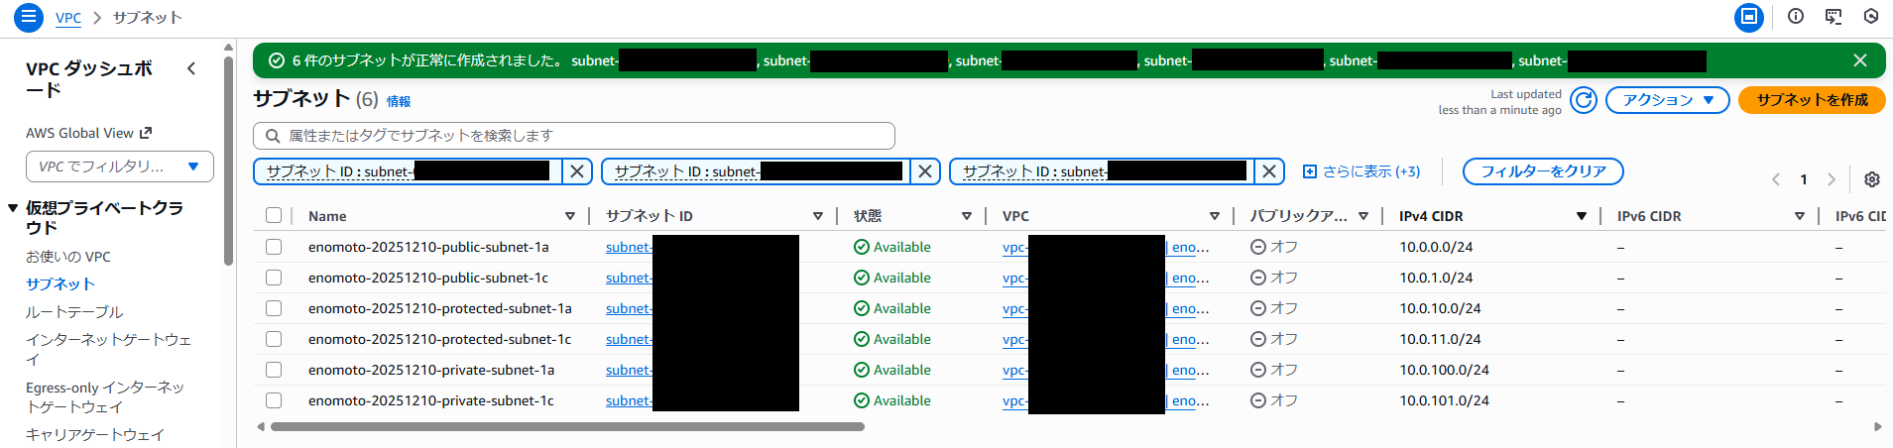Click enomoto-20251210-private-subnet-1a name cell
Screen dimensions: 1893x448
click(x=431, y=370)
